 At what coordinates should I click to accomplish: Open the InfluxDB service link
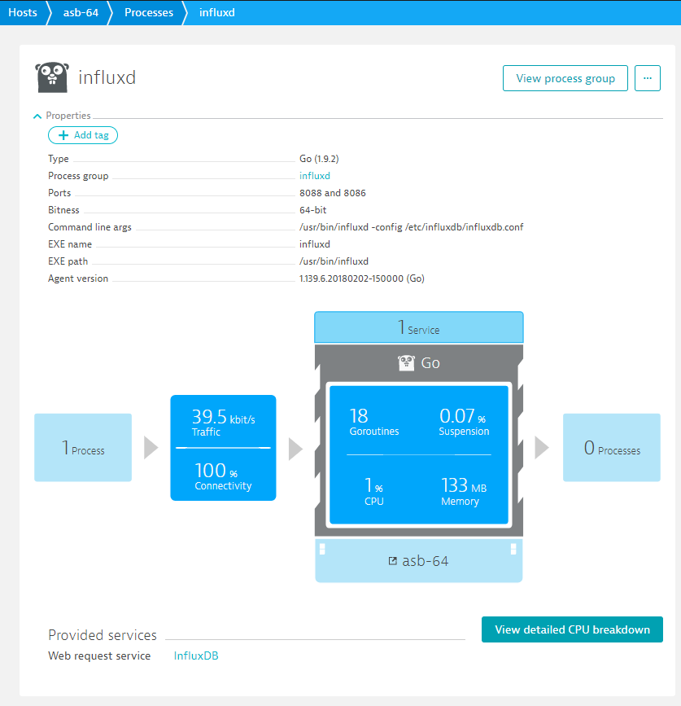(x=196, y=656)
